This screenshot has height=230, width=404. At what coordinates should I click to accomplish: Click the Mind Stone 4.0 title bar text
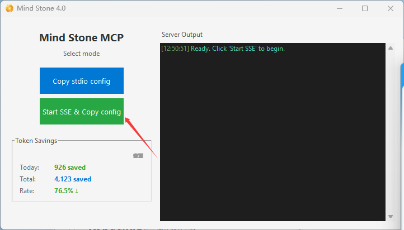[x=41, y=8]
